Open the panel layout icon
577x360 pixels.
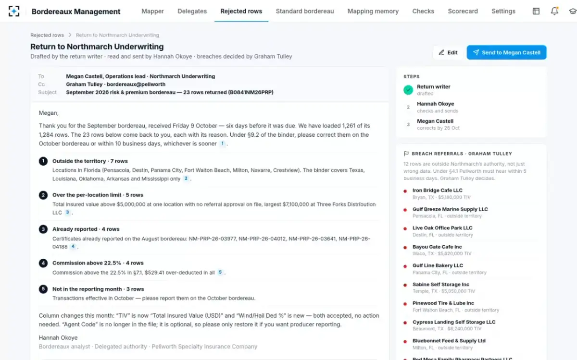click(x=536, y=11)
